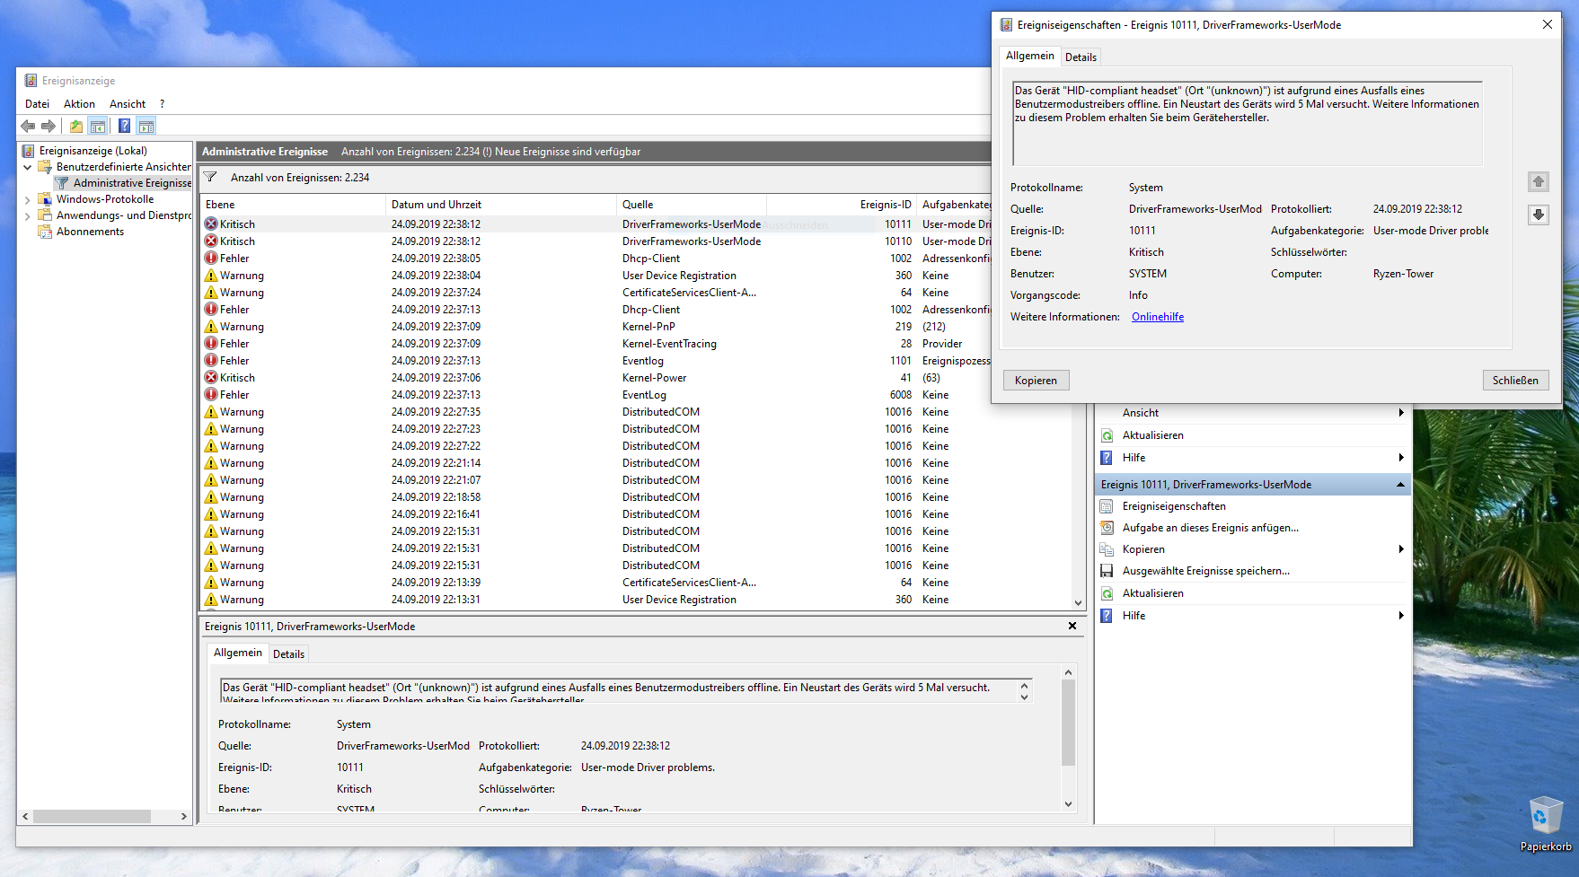Sort events by the Ebene column header
This screenshot has width=1579, height=877.
point(293,205)
